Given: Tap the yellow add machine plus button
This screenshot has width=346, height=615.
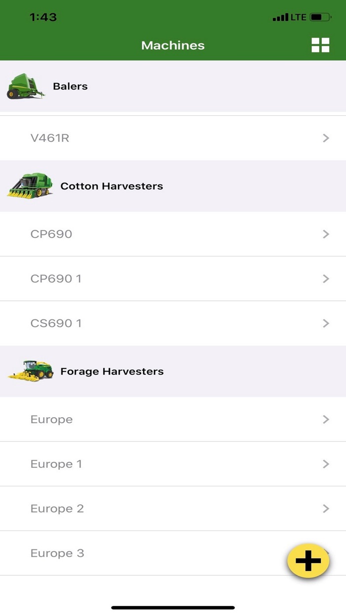Looking at the screenshot, I should pyautogui.click(x=308, y=561).
